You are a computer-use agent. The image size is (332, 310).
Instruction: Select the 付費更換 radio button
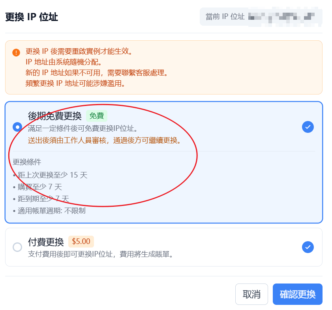click(x=17, y=247)
